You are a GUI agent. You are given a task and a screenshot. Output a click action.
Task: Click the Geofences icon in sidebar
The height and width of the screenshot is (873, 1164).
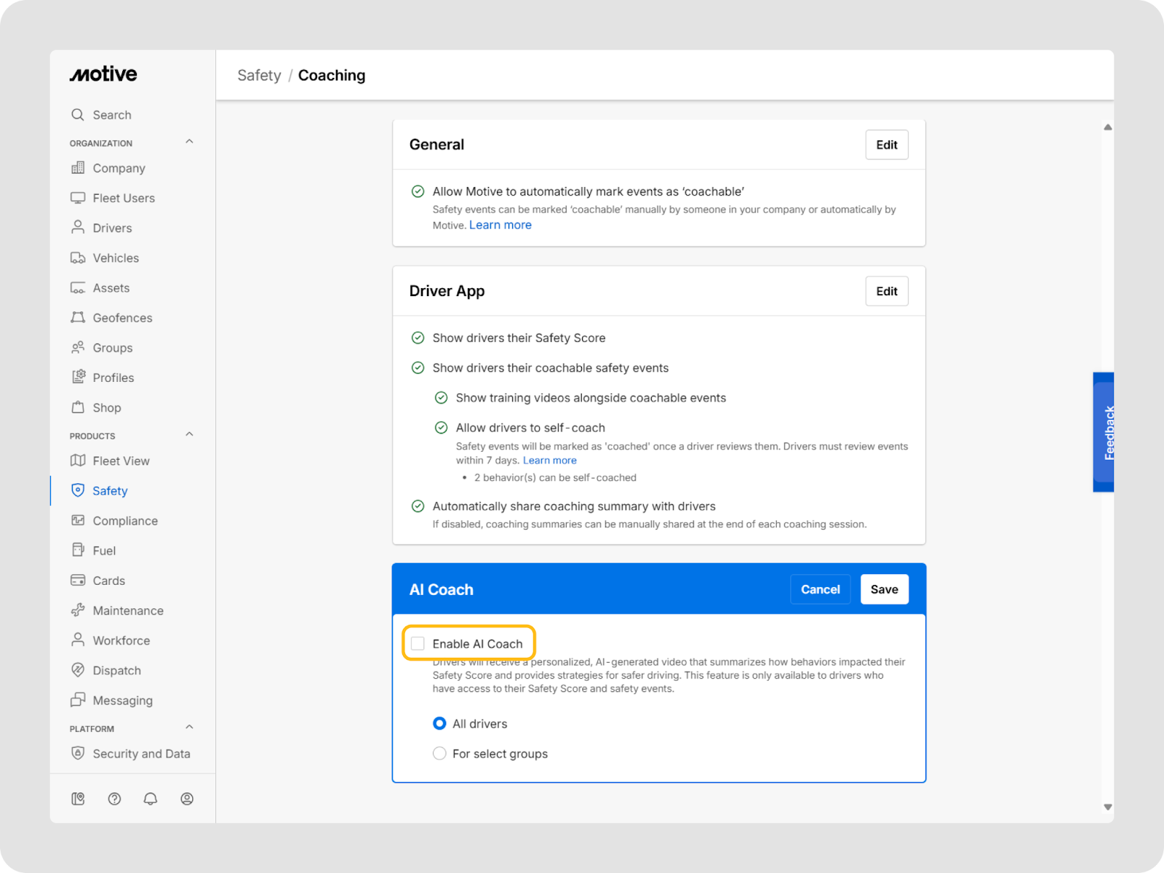pos(78,317)
